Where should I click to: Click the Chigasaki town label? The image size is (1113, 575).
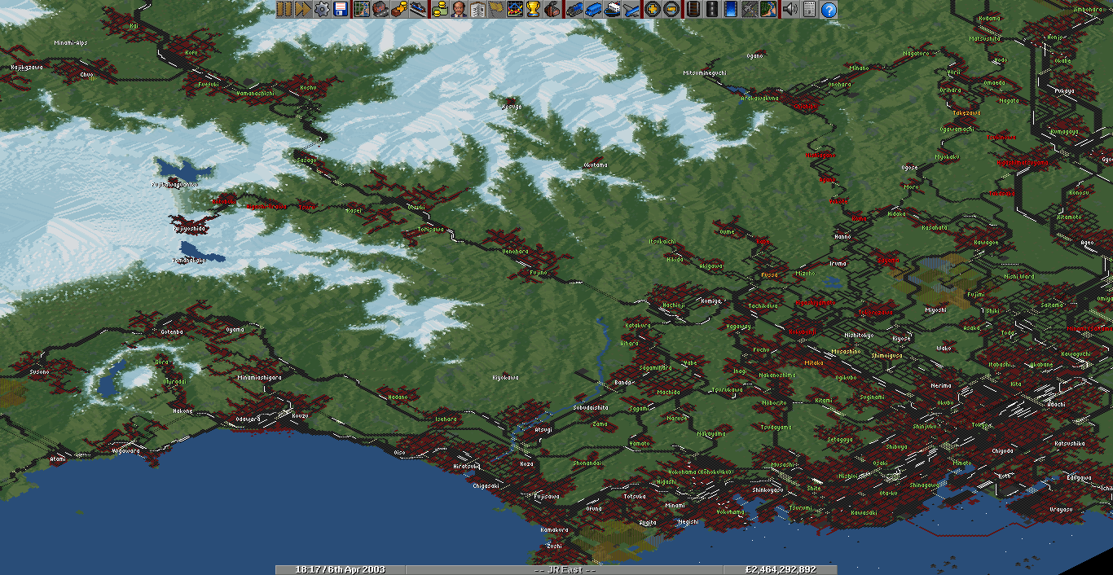[486, 486]
